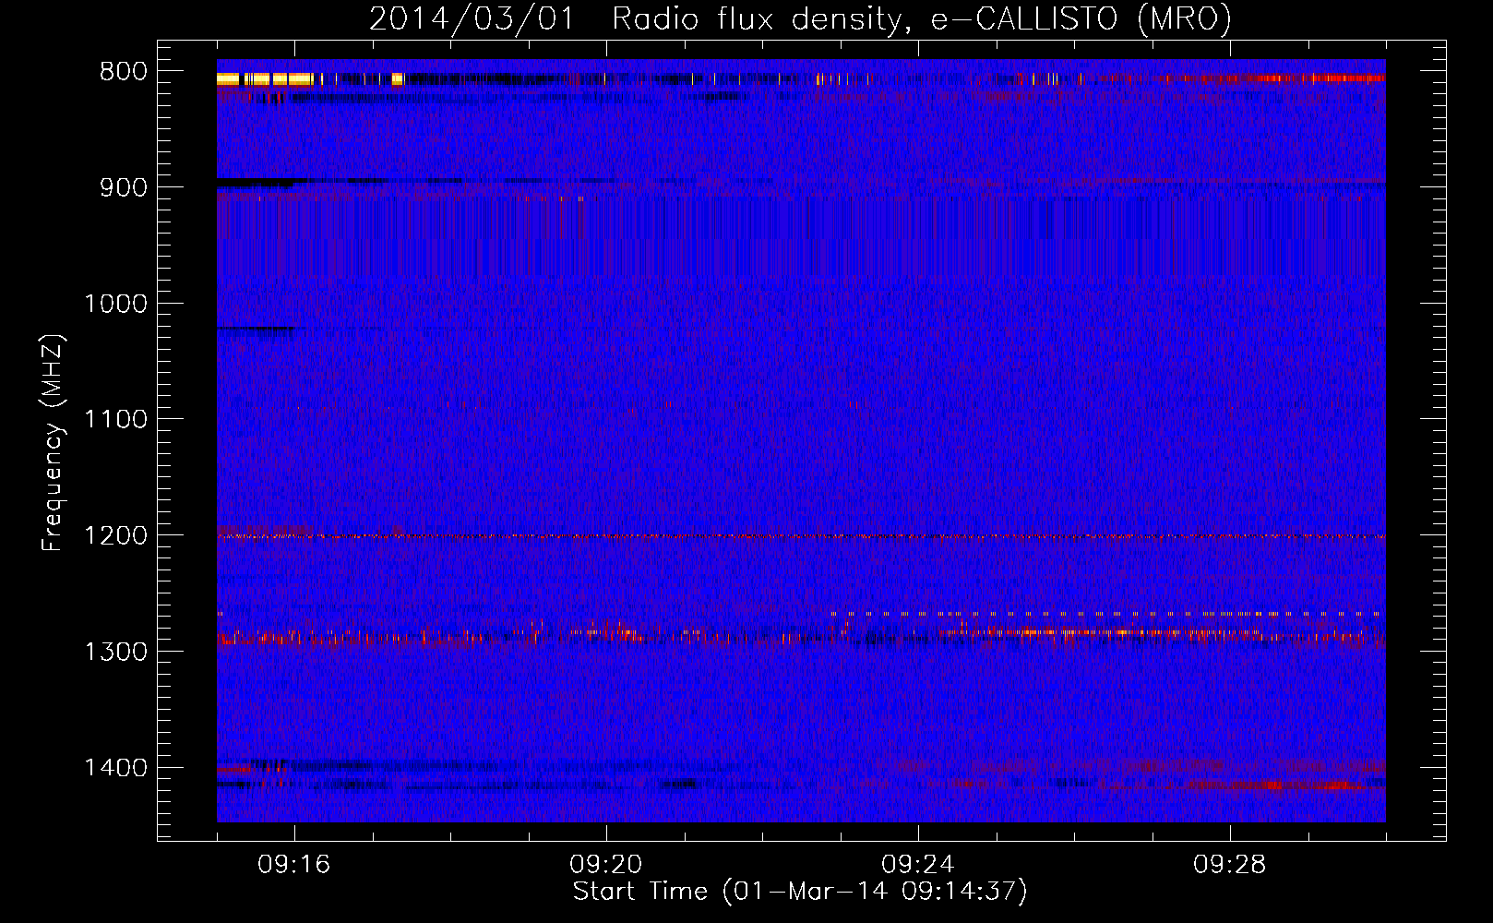Click the '1100' frequency tick label
Screen dimensions: 1493x923
115,420
